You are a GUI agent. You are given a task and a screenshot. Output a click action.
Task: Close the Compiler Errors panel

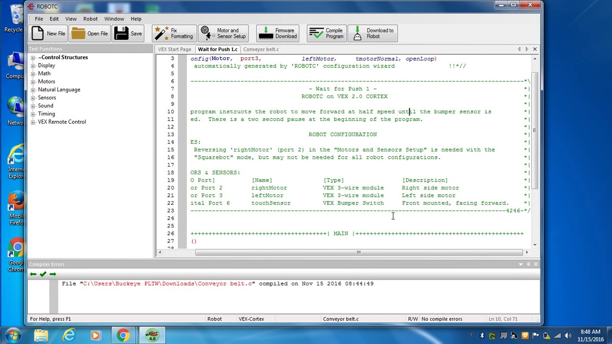535,264
